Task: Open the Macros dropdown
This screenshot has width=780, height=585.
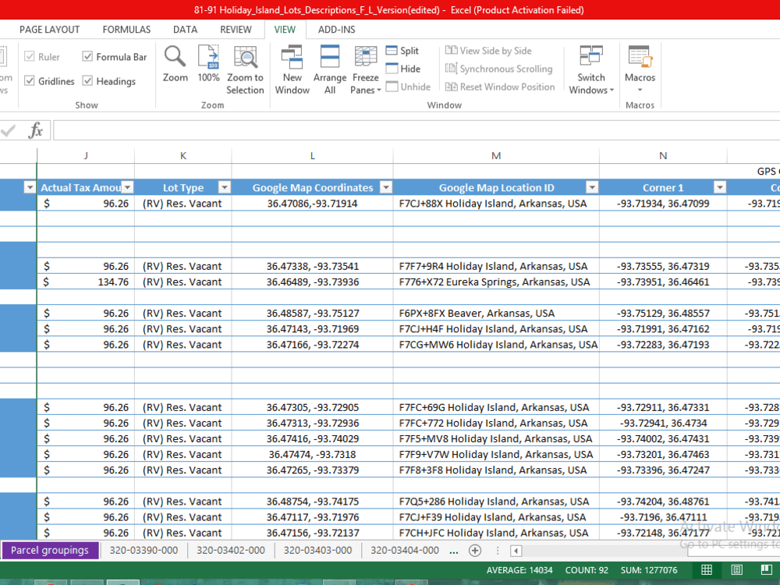Action: [x=640, y=69]
